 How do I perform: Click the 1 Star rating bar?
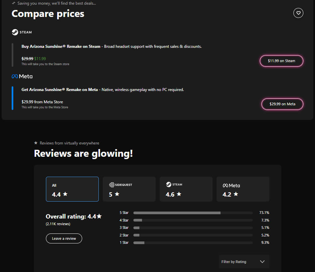pyautogui.click(x=193, y=243)
